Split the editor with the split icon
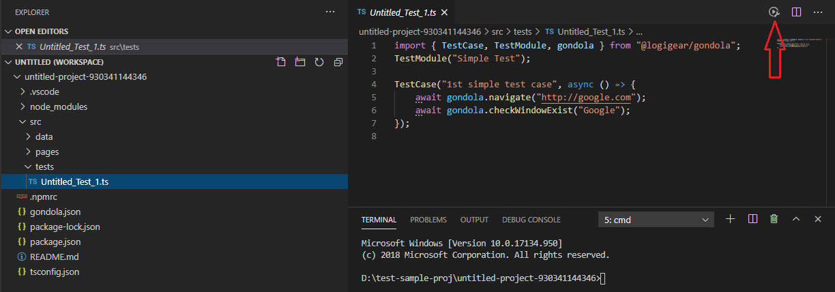The height and width of the screenshot is (292, 835). pyautogui.click(x=796, y=12)
